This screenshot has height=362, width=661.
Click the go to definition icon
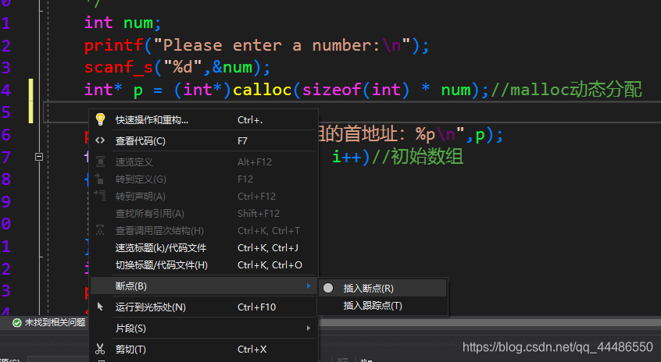(99, 179)
